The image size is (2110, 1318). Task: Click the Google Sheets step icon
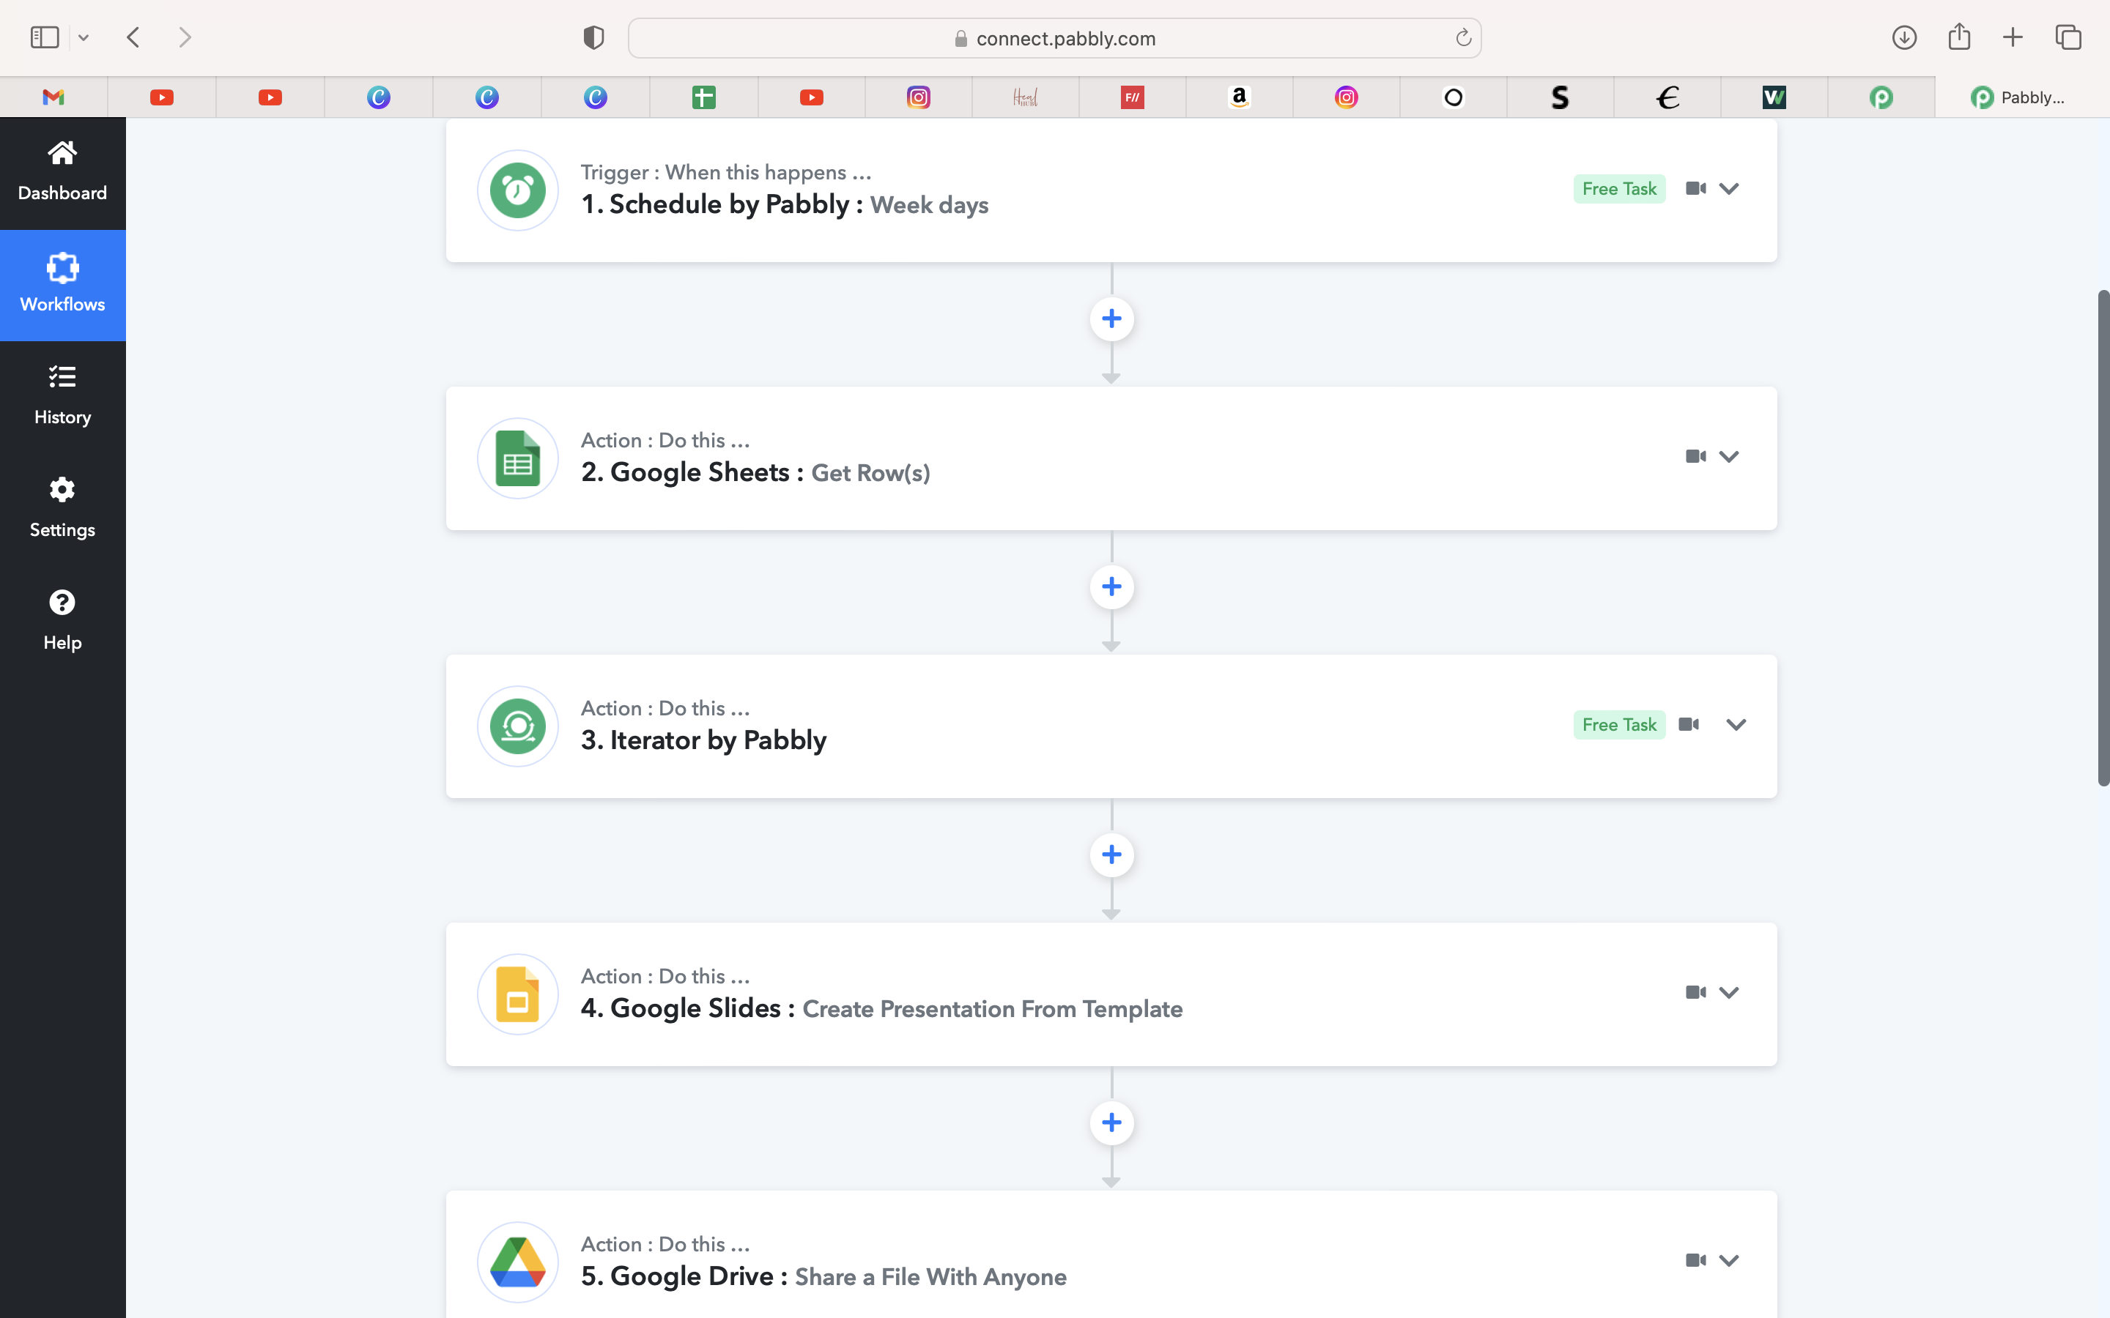coord(518,458)
